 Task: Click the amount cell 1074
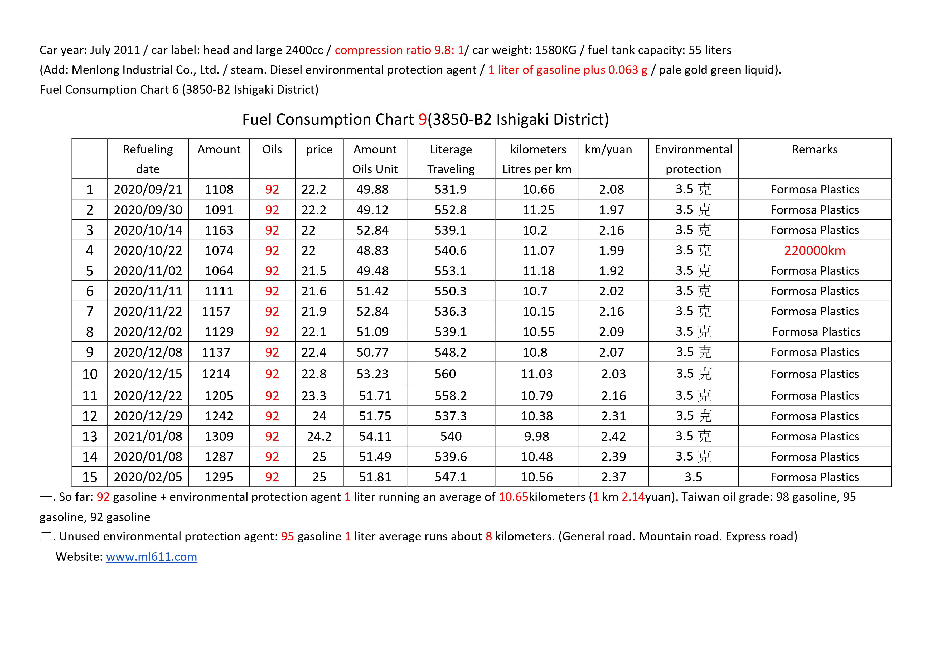(x=219, y=251)
